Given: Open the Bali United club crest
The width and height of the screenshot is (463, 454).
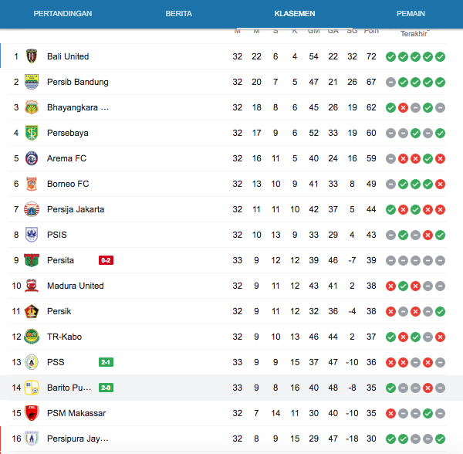Looking at the screenshot, I should point(32,56).
